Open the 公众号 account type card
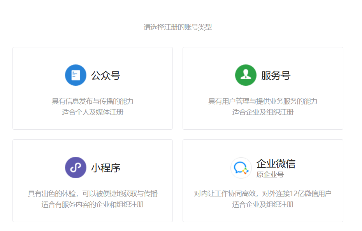The width and height of the screenshot is (362, 231). coord(93,89)
